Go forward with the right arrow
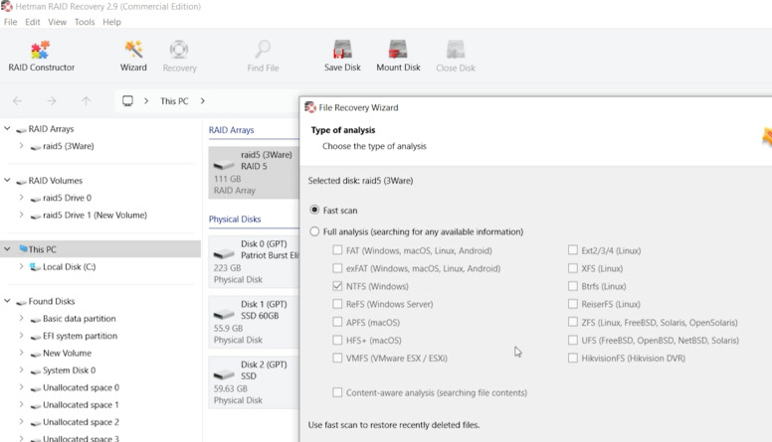Image resolution: width=772 pixels, height=442 pixels. point(52,100)
